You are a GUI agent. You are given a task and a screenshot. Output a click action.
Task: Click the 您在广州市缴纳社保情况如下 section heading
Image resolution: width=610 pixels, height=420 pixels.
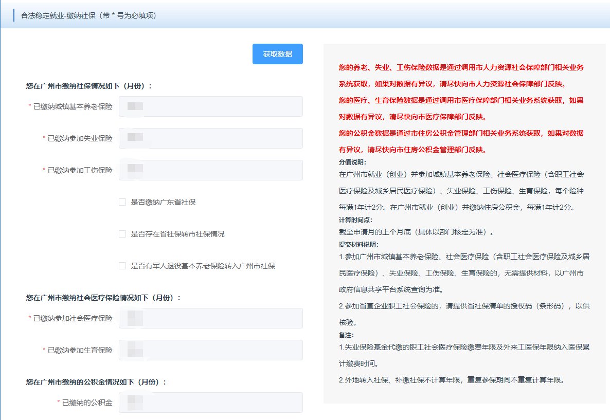click(x=89, y=86)
